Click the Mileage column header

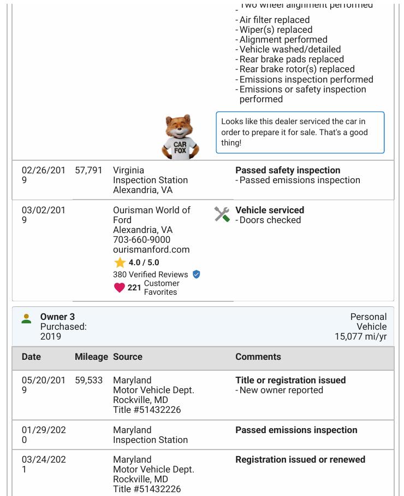pyautogui.click(x=91, y=357)
